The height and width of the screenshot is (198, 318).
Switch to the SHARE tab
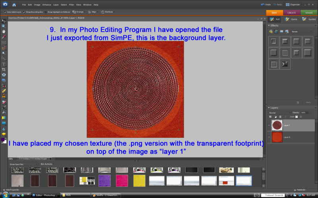point(309,13)
